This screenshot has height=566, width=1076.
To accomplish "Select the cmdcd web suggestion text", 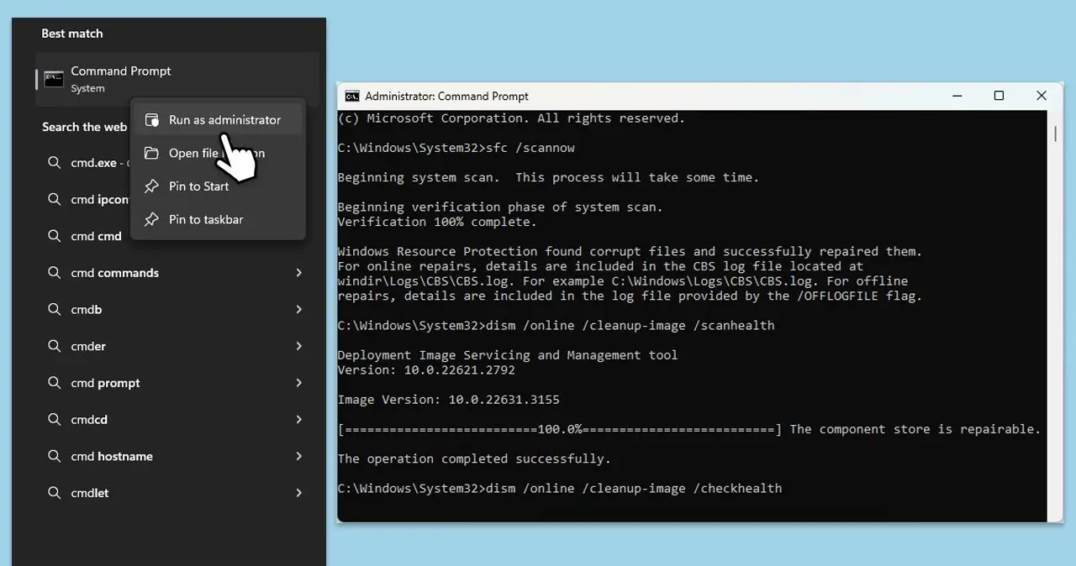I will click(89, 420).
